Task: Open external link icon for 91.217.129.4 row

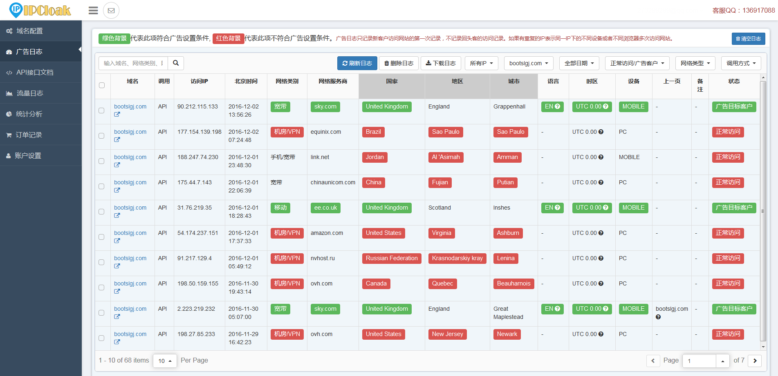Action: pos(117,266)
